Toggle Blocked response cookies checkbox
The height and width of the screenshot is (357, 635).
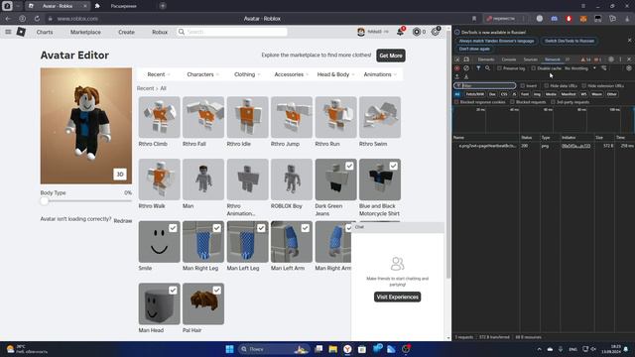[456, 102]
